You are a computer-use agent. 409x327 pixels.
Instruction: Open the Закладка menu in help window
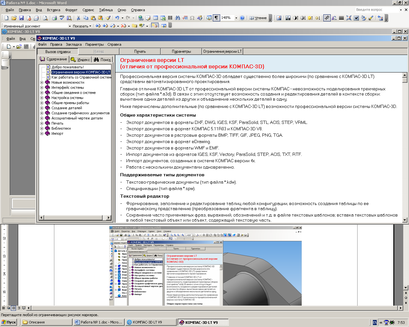(x=73, y=44)
